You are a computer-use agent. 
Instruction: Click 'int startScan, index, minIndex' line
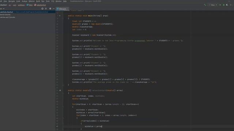coord(88,96)
